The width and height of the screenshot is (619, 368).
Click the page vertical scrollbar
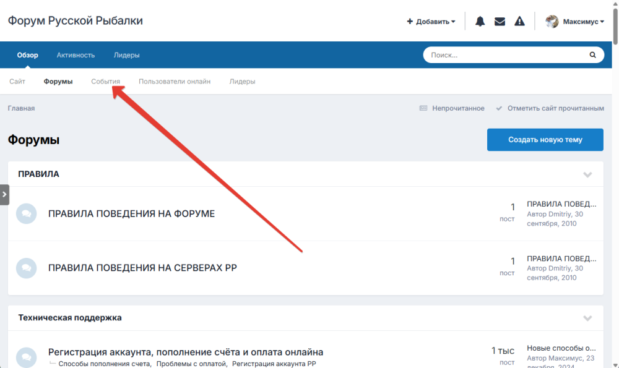[x=615, y=186]
